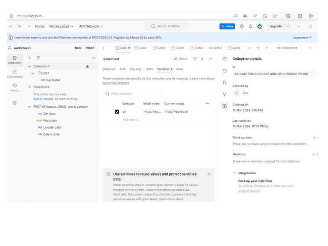
Task: Click the fork icon beside Share
Action: (195, 59)
